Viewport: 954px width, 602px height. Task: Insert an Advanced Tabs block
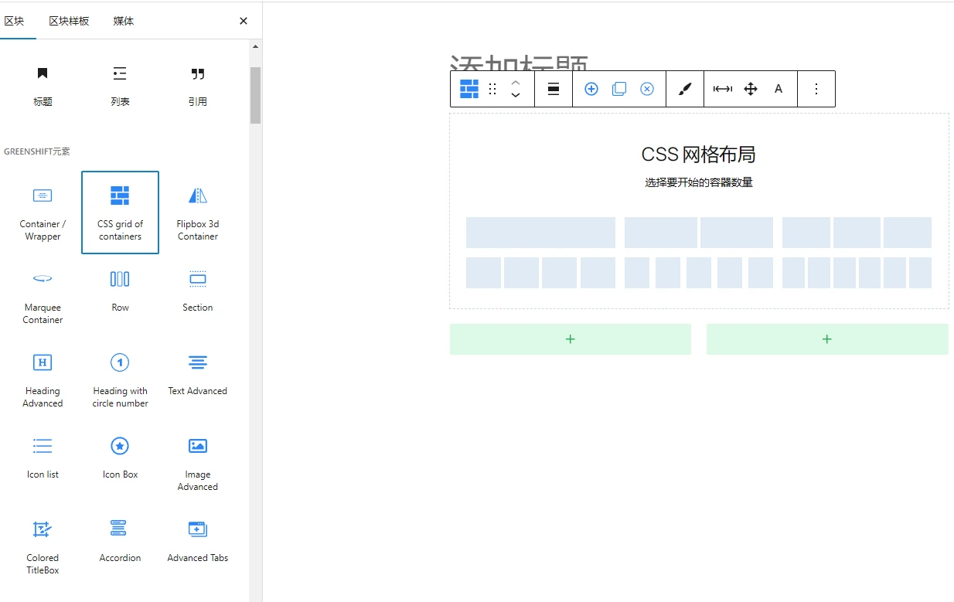click(x=197, y=539)
